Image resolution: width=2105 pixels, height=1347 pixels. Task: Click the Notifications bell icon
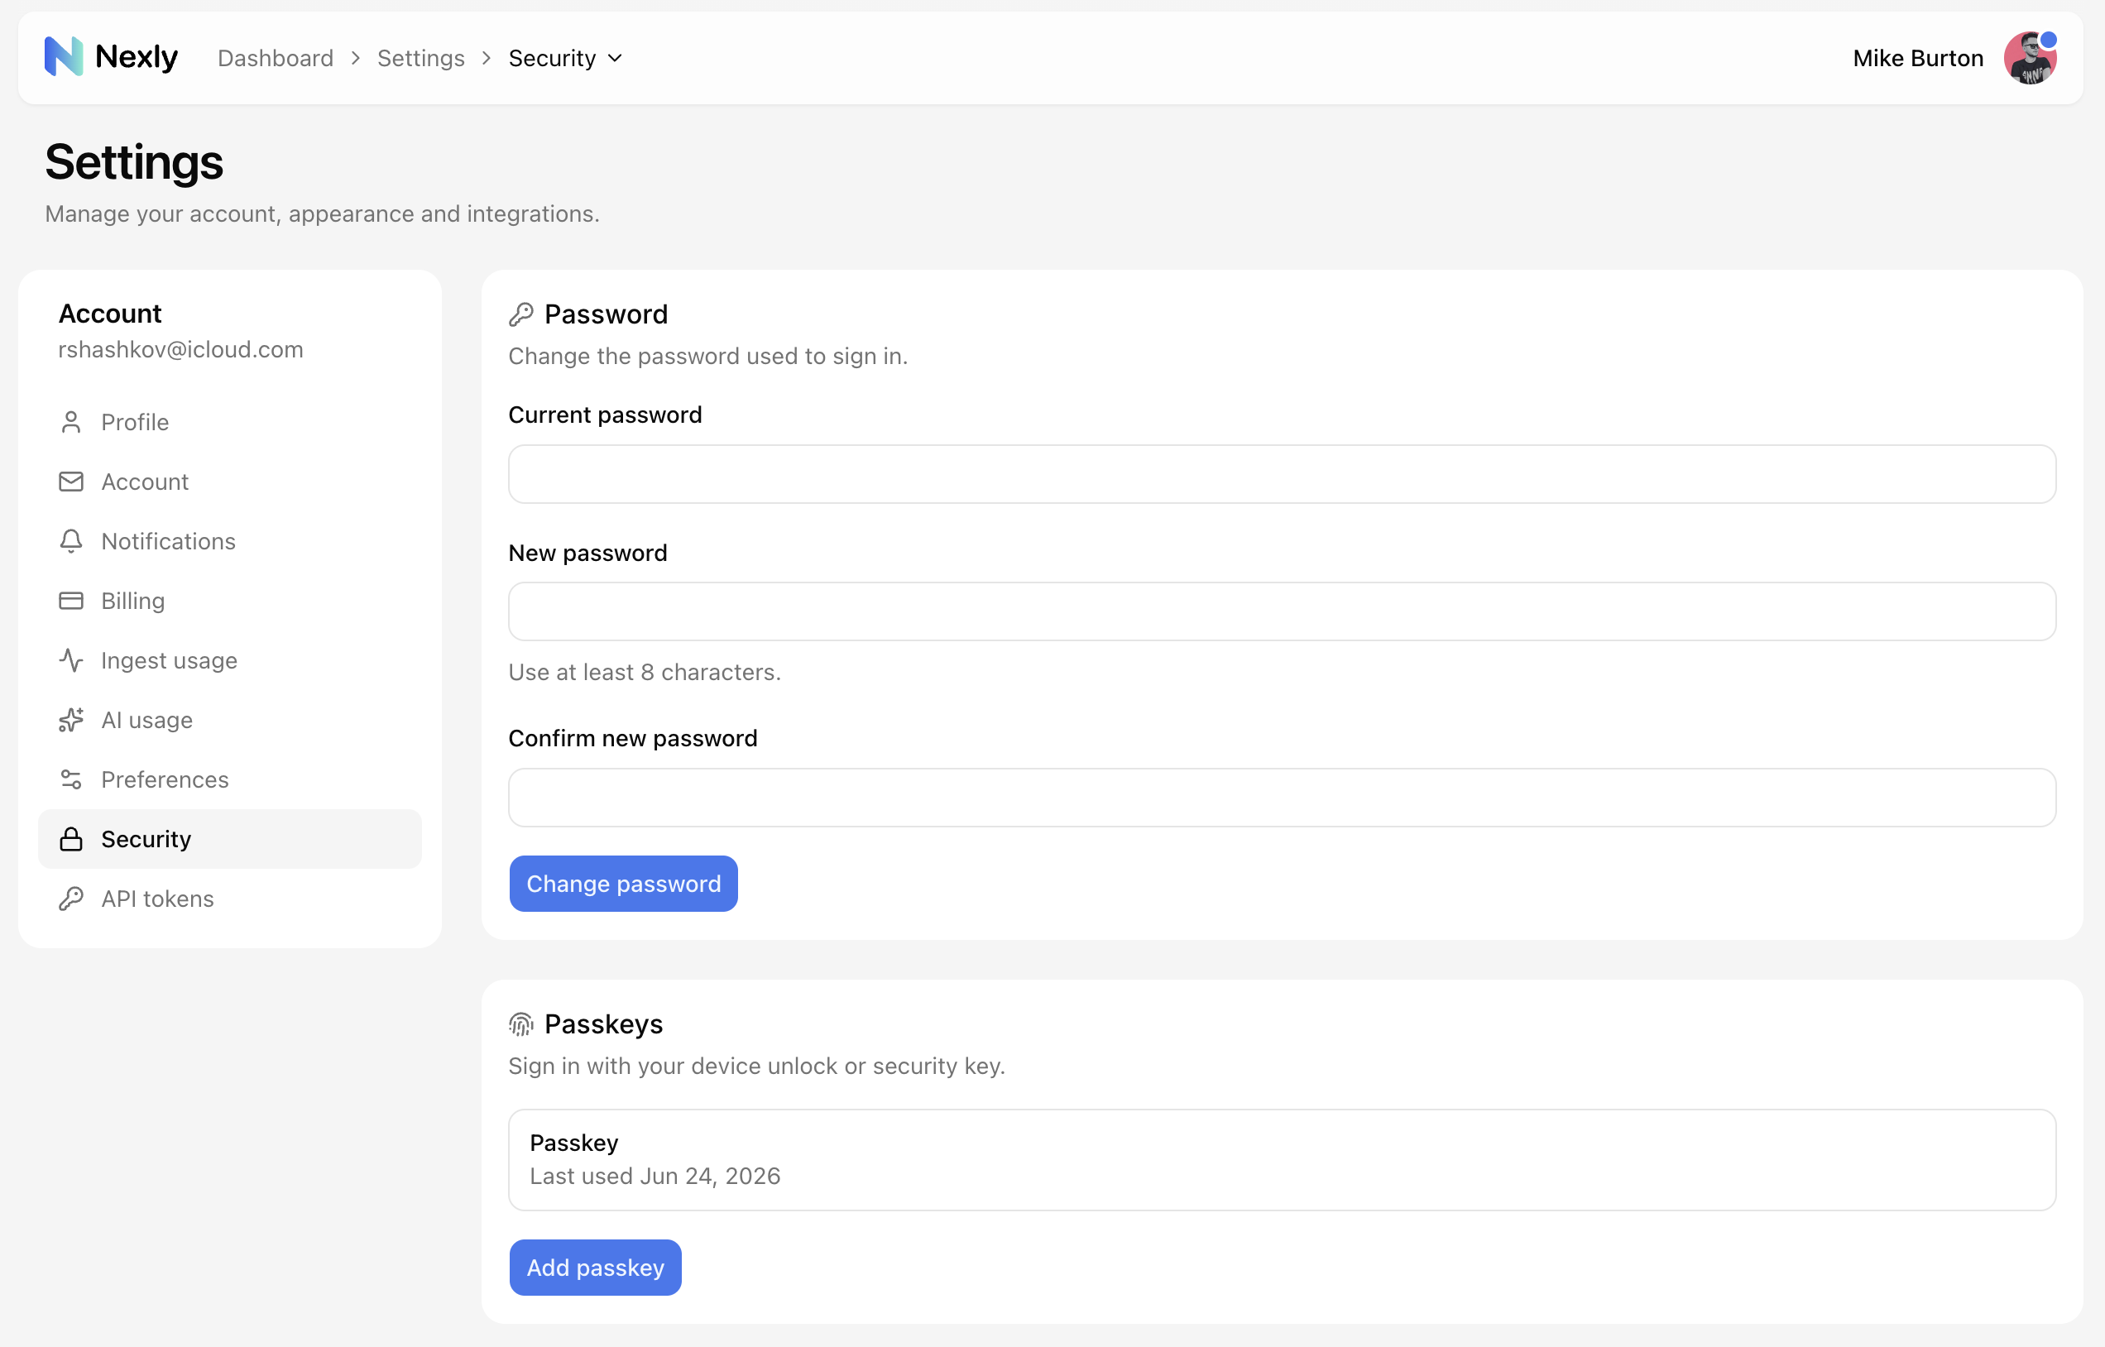[x=71, y=541]
